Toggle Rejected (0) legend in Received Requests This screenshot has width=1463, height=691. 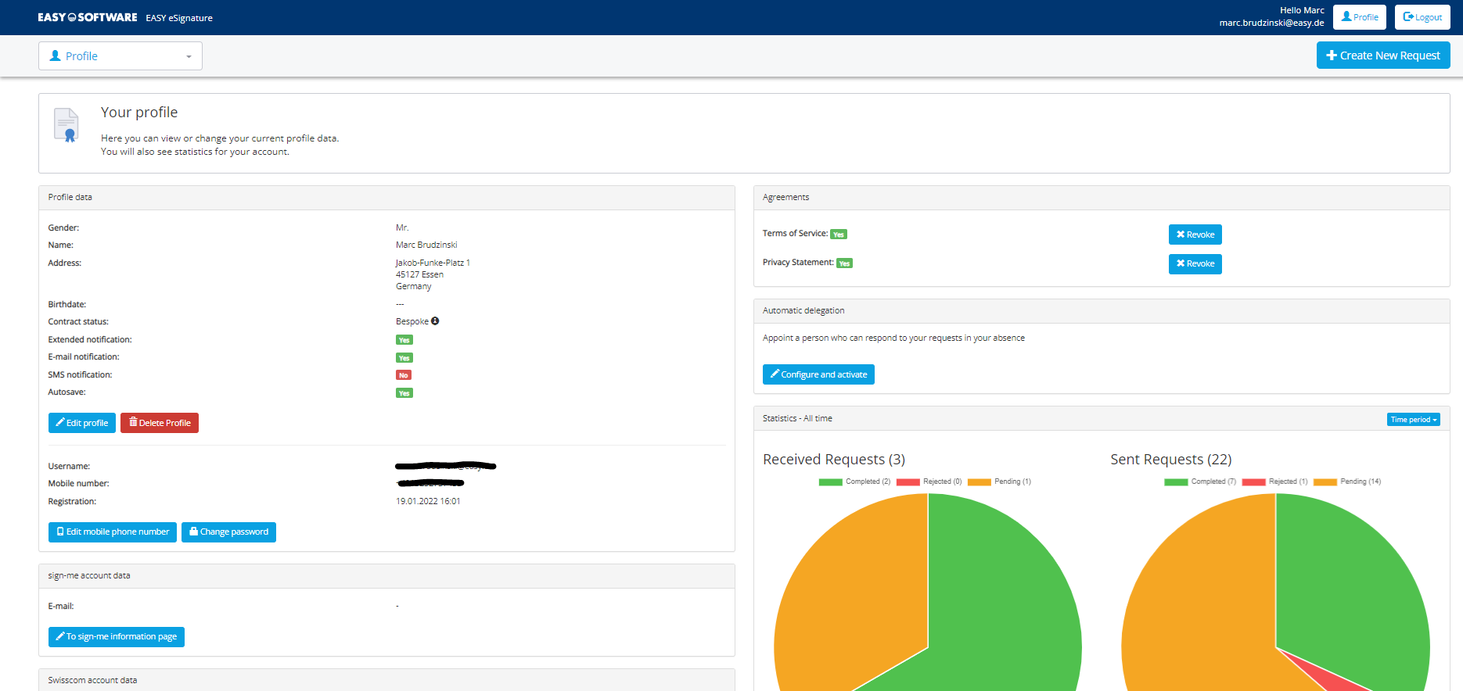(929, 482)
